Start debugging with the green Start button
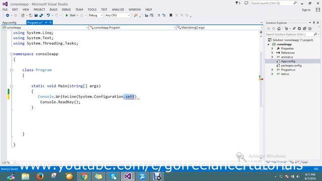 (x=70, y=16)
